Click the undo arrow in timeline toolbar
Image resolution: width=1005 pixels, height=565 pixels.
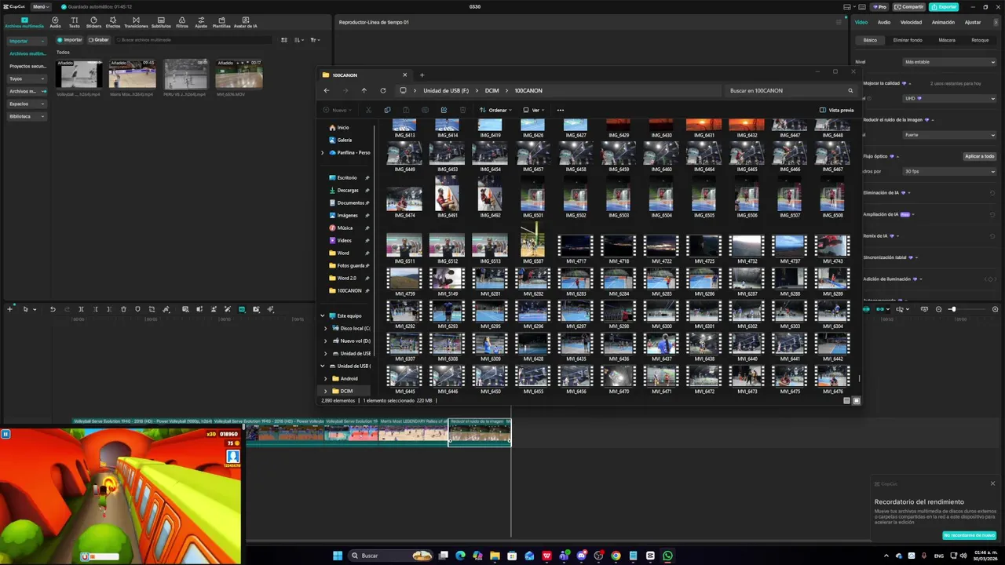pyautogui.click(x=53, y=309)
